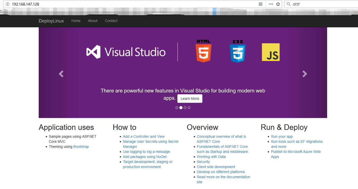This screenshot has height=189, width=358.
Task: Open Run tools such as EF migrations link
Action: pyautogui.click(x=297, y=144)
